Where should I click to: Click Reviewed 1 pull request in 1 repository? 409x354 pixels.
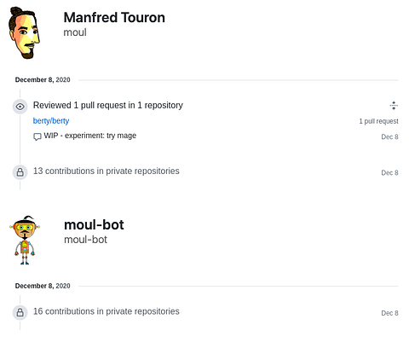tap(108, 105)
